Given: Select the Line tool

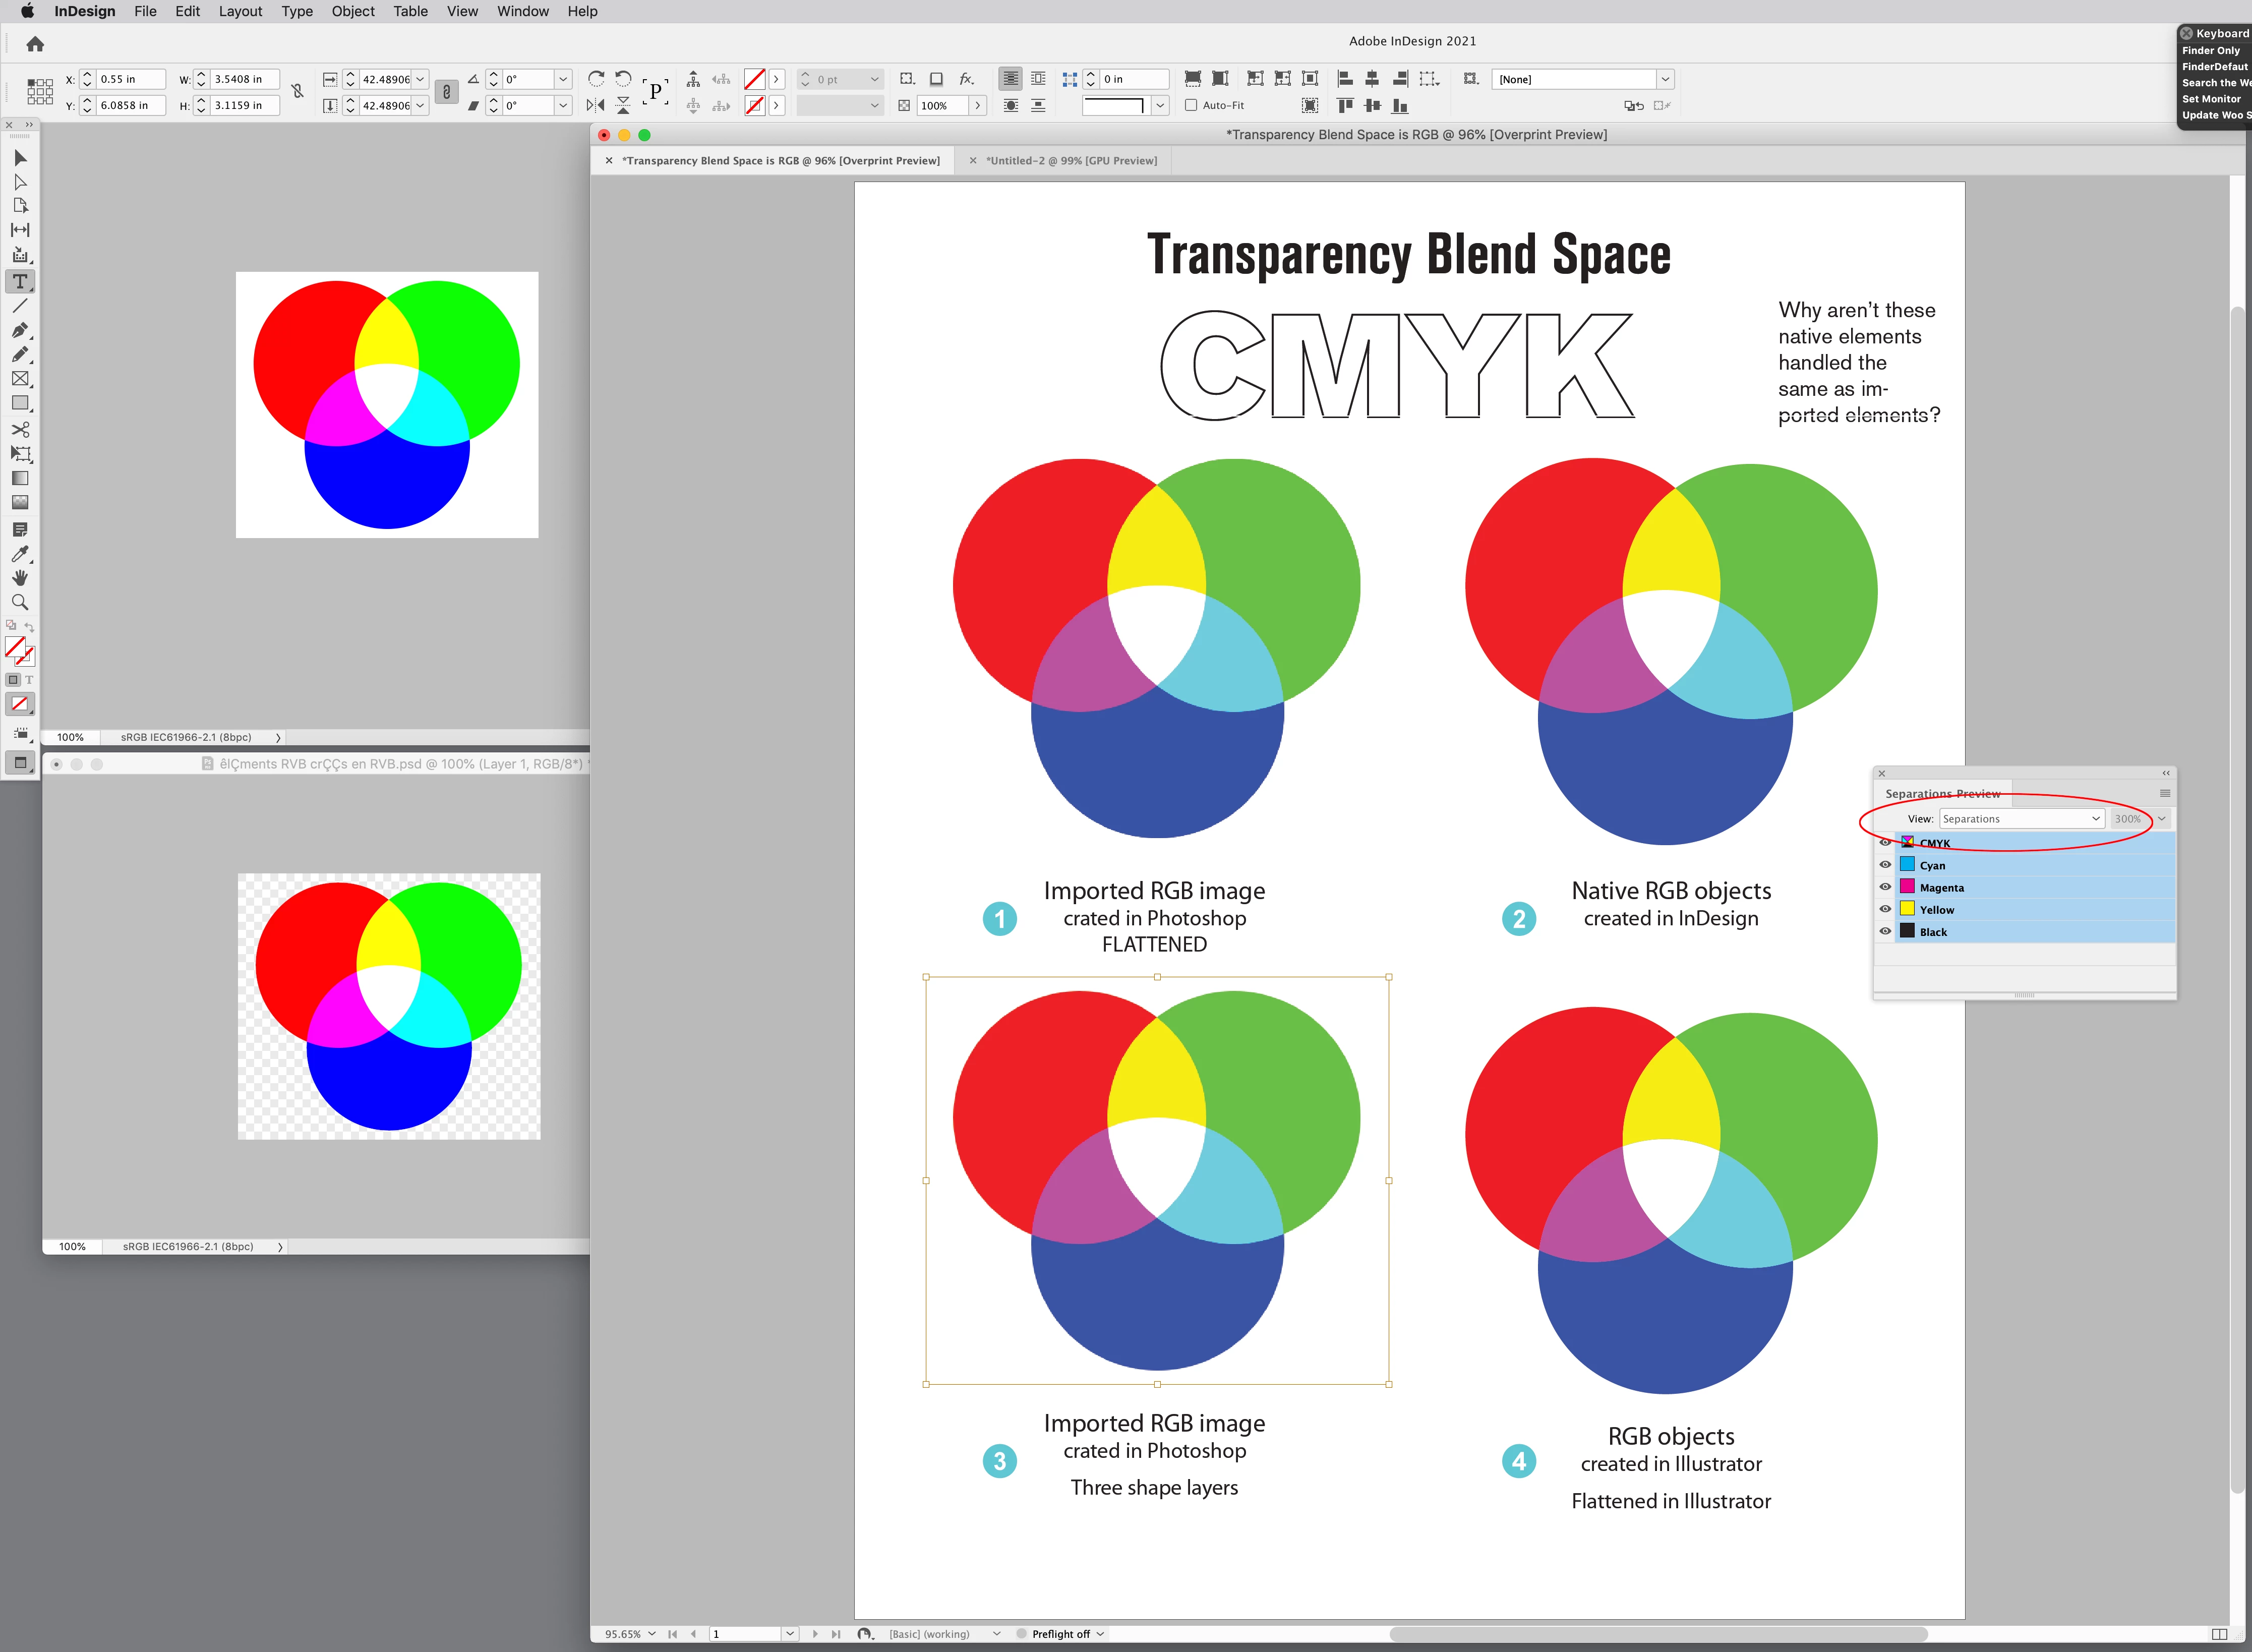Looking at the screenshot, I should tap(20, 306).
